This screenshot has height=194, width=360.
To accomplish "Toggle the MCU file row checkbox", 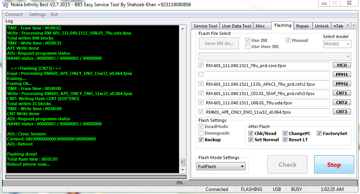I will point(201,65).
